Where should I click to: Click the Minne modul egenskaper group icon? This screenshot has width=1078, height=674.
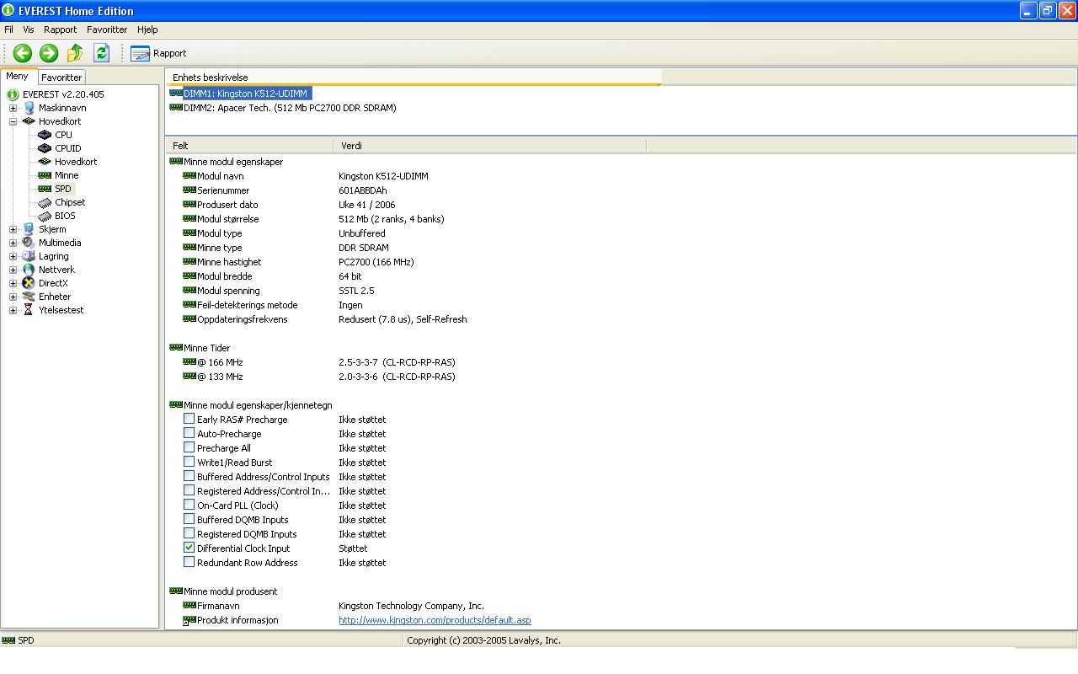(176, 162)
